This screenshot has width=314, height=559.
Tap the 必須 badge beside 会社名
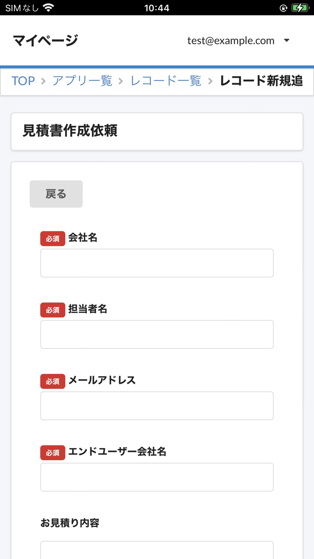click(52, 239)
